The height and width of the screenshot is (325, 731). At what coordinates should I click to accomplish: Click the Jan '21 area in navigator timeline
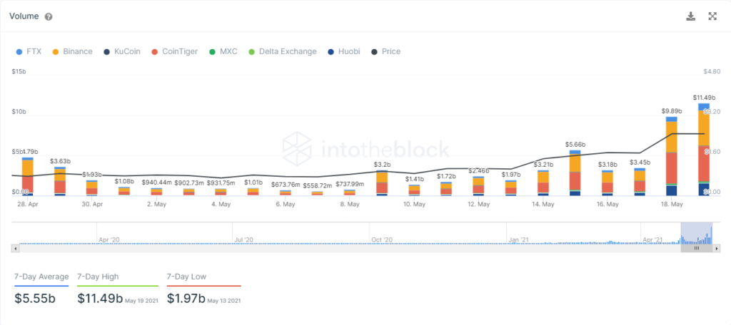coord(518,239)
